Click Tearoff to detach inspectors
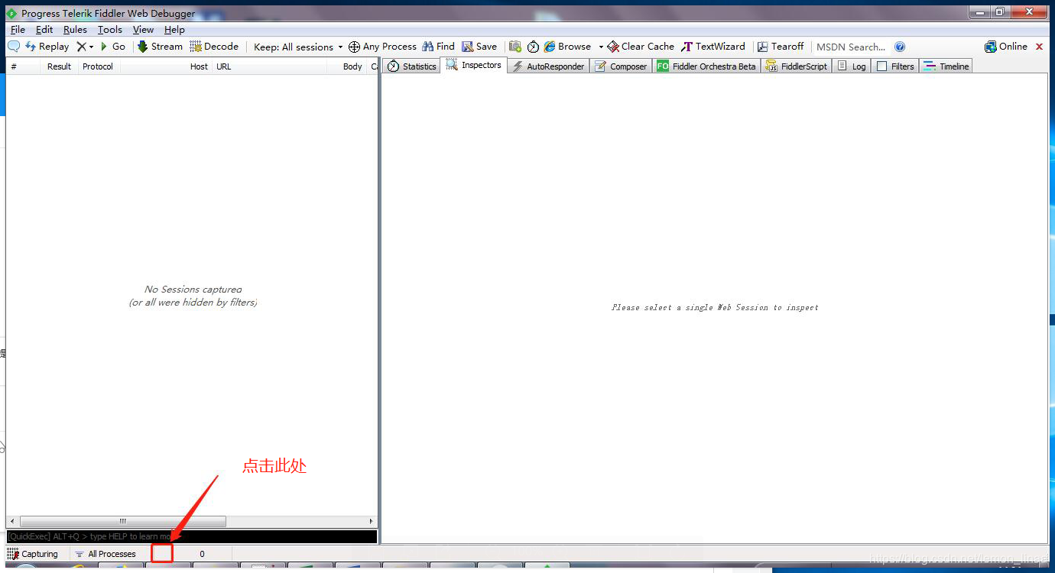The image size is (1055, 573). tap(781, 47)
